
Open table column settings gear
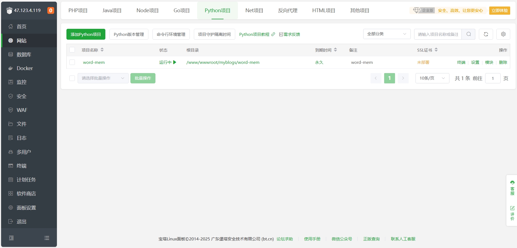[x=503, y=34]
